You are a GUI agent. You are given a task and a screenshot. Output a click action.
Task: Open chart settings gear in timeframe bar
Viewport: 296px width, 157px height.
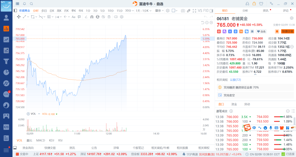(168, 11)
